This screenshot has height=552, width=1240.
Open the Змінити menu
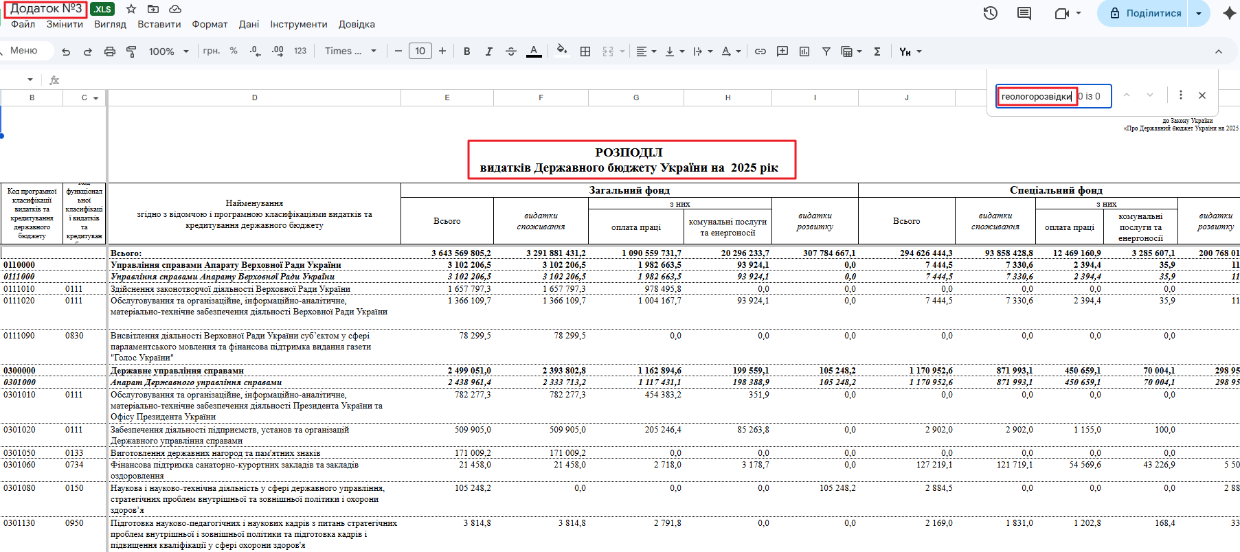[x=65, y=24]
